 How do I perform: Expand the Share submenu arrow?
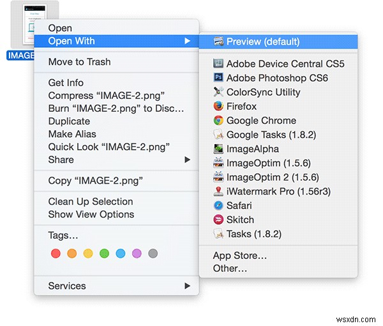tap(187, 159)
